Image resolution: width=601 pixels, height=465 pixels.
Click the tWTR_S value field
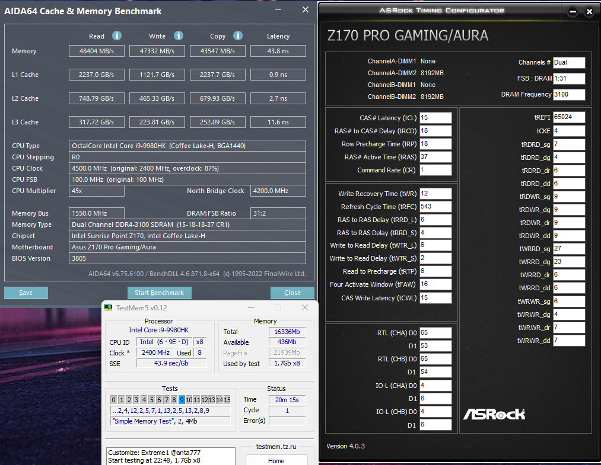pos(436,258)
